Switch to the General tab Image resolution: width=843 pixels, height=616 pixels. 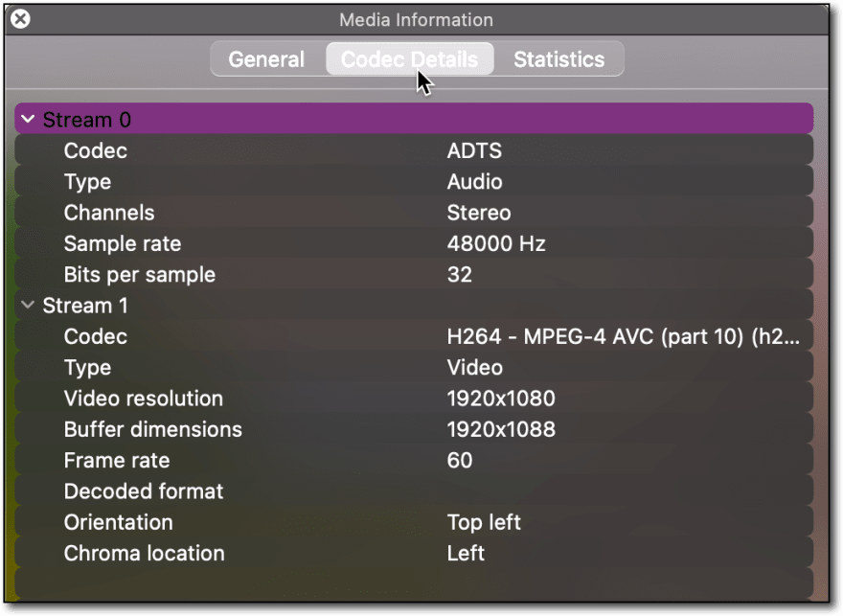(266, 59)
